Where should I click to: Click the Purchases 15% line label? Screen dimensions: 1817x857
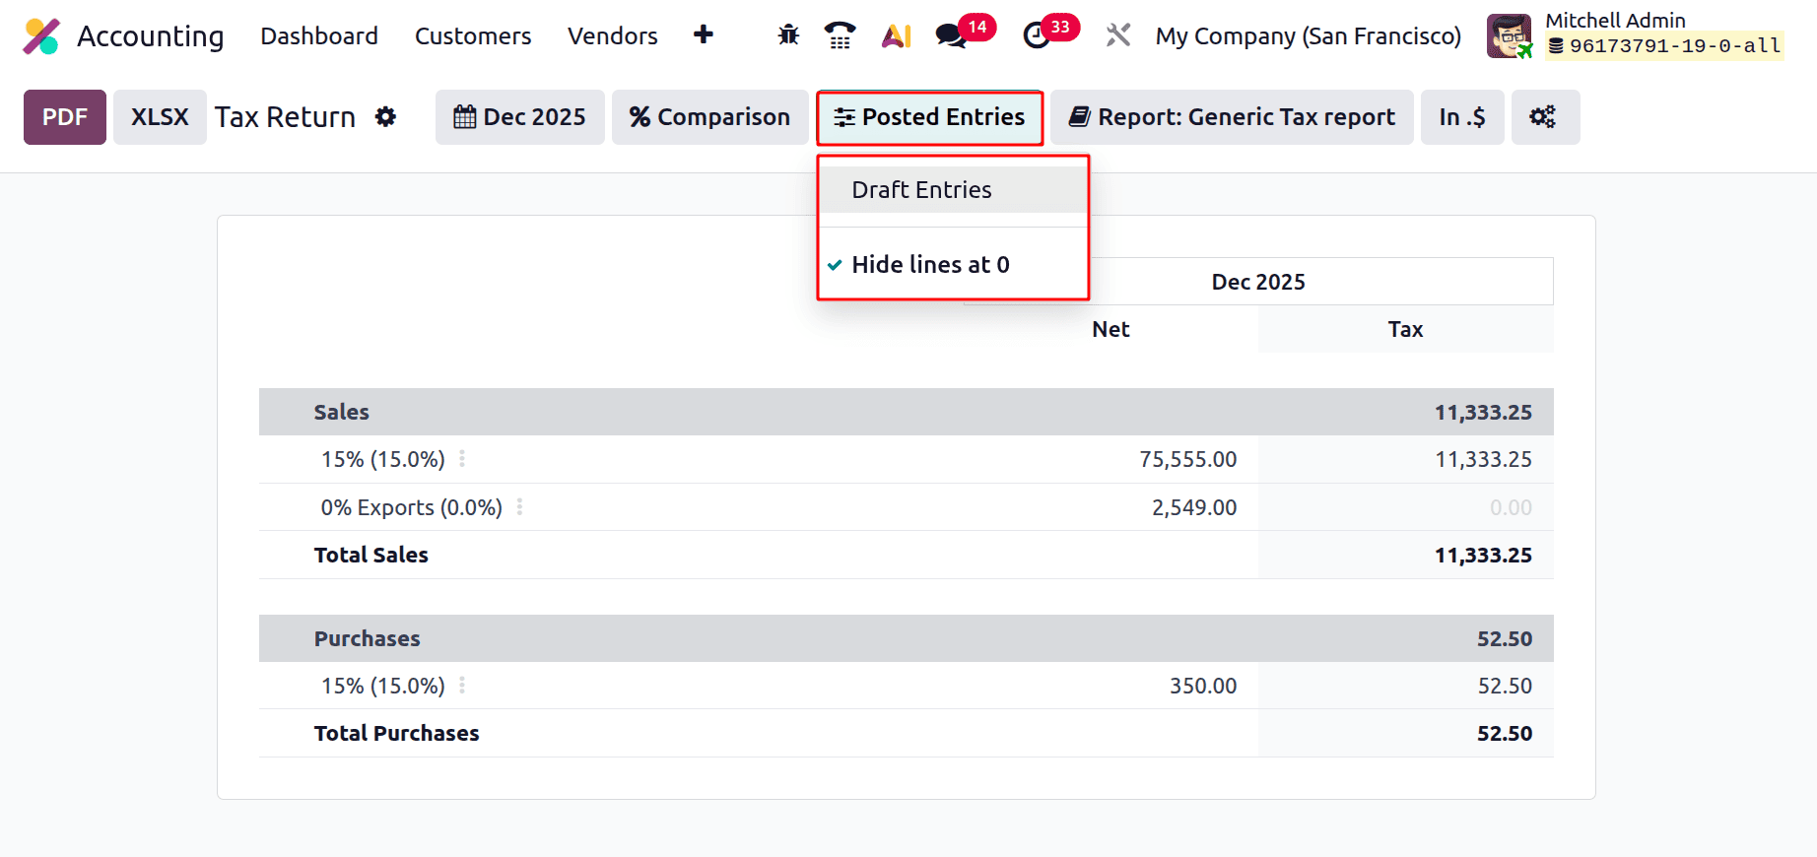383,687
